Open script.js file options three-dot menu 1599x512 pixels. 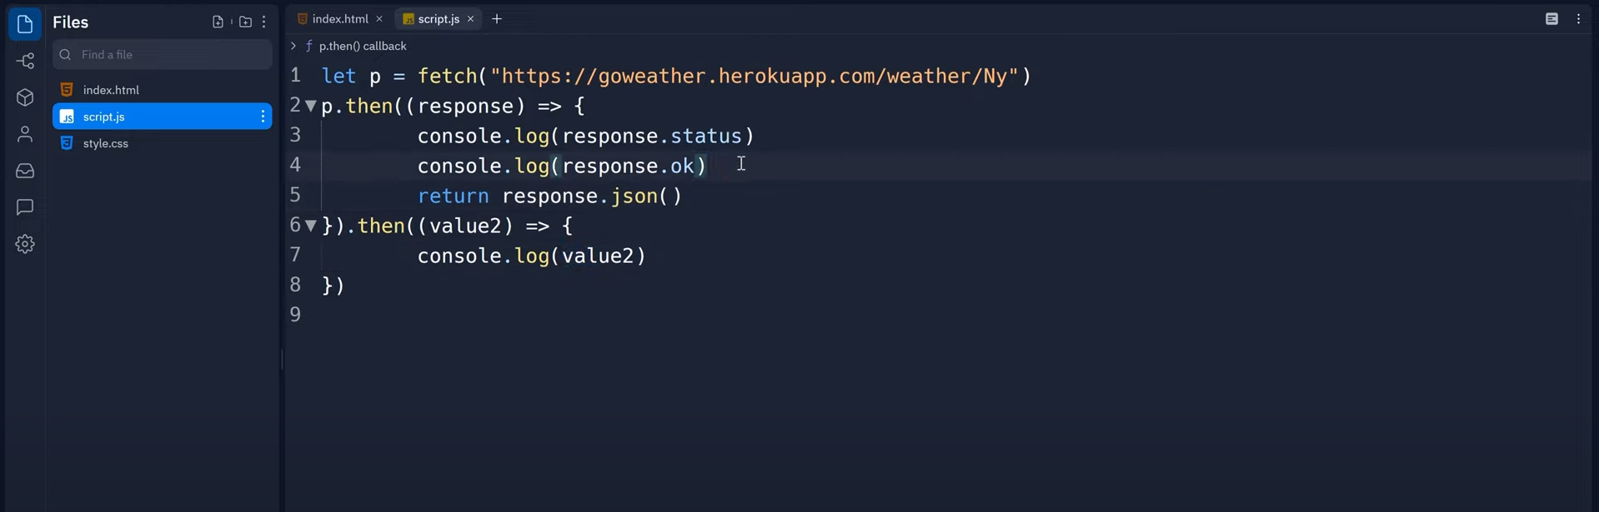click(x=263, y=117)
